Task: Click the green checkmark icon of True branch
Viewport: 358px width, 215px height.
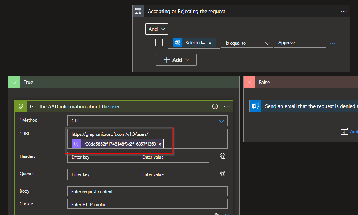Action: (x=15, y=82)
